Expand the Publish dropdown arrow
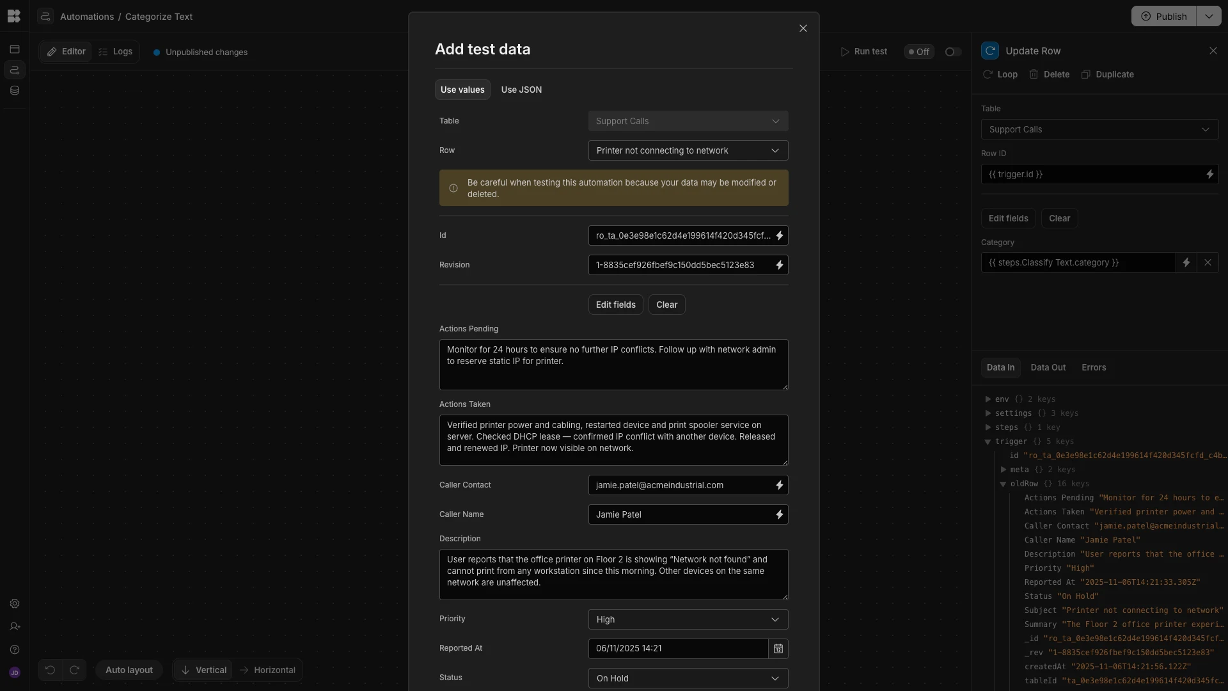The image size is (1228, 691). [1208, 17]
